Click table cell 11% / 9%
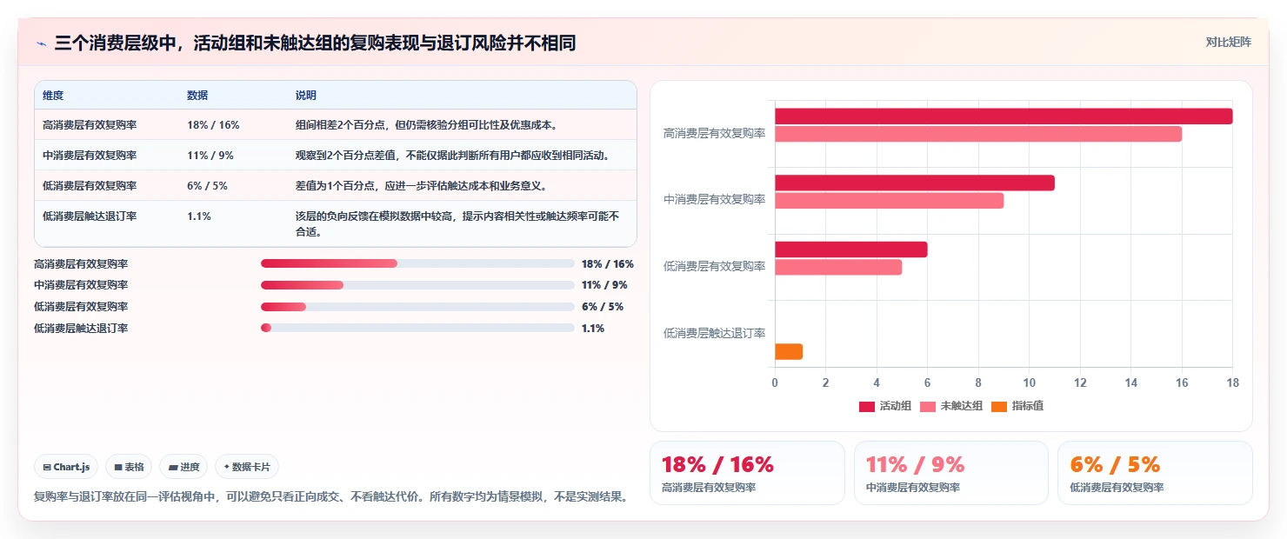 210,155
